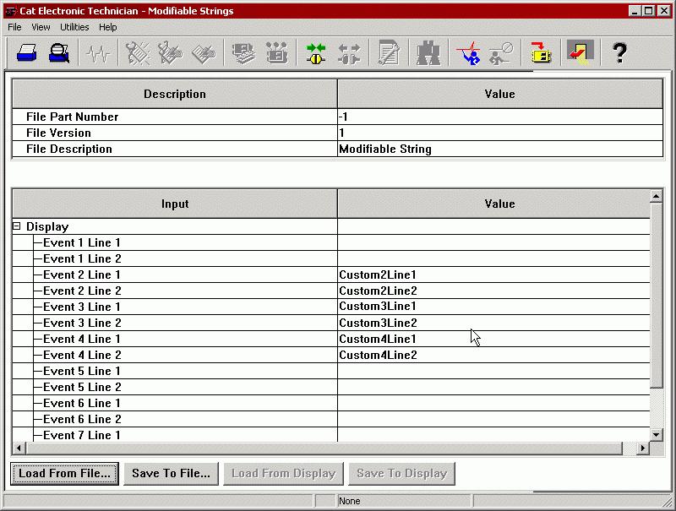This screenshot has height=511, width=676.
Task: Click the application icon in the title bar
Action: (x=11, y=11)
